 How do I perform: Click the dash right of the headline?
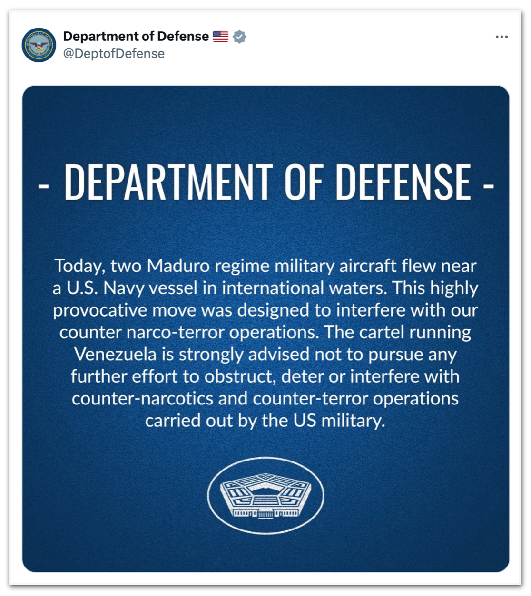click(x=489, y=185)
